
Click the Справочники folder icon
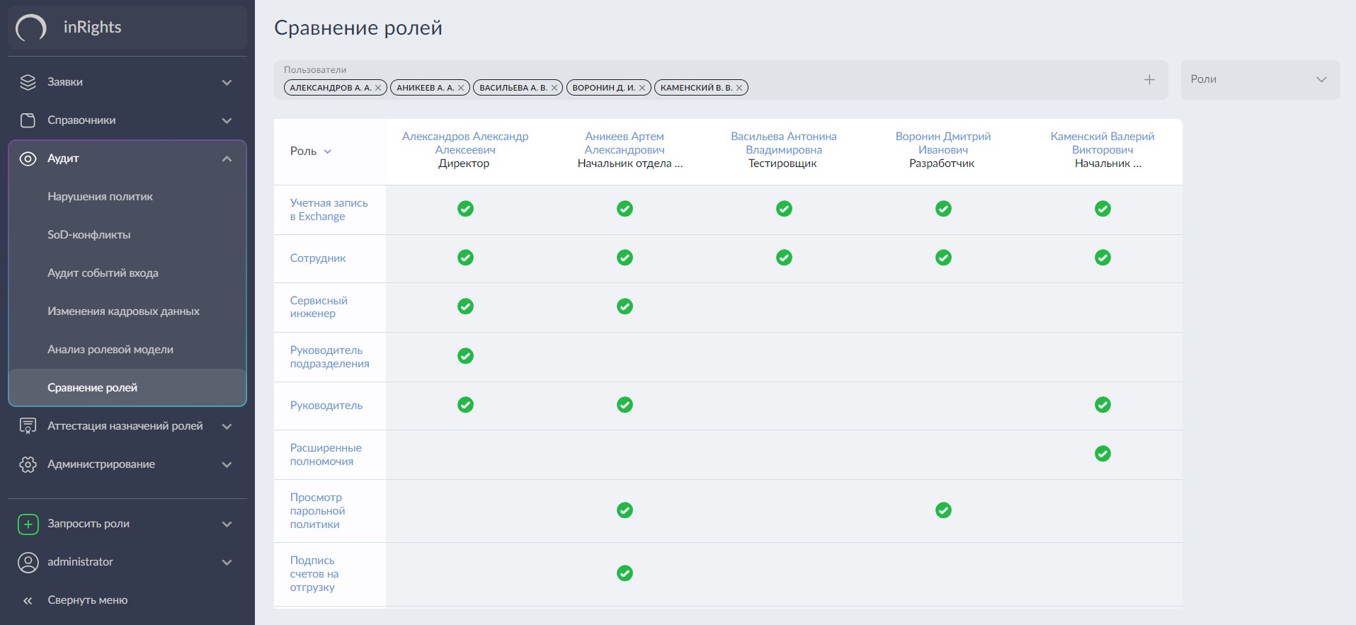[28, 120]
